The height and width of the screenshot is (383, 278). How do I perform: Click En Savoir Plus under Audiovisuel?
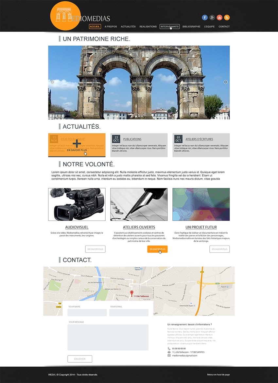[95, 249]
